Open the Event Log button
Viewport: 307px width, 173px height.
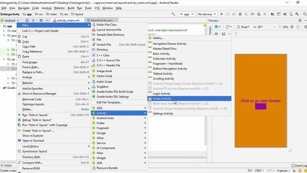pos(299,165)
